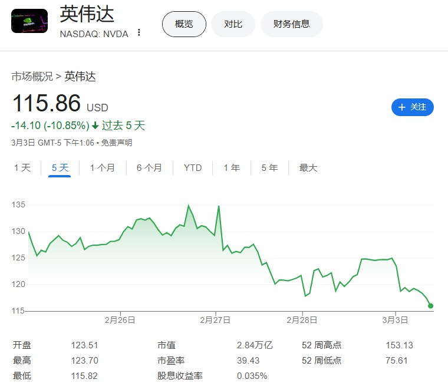Click the NASDAQ: NVDA ticker text

click(94, 34)
